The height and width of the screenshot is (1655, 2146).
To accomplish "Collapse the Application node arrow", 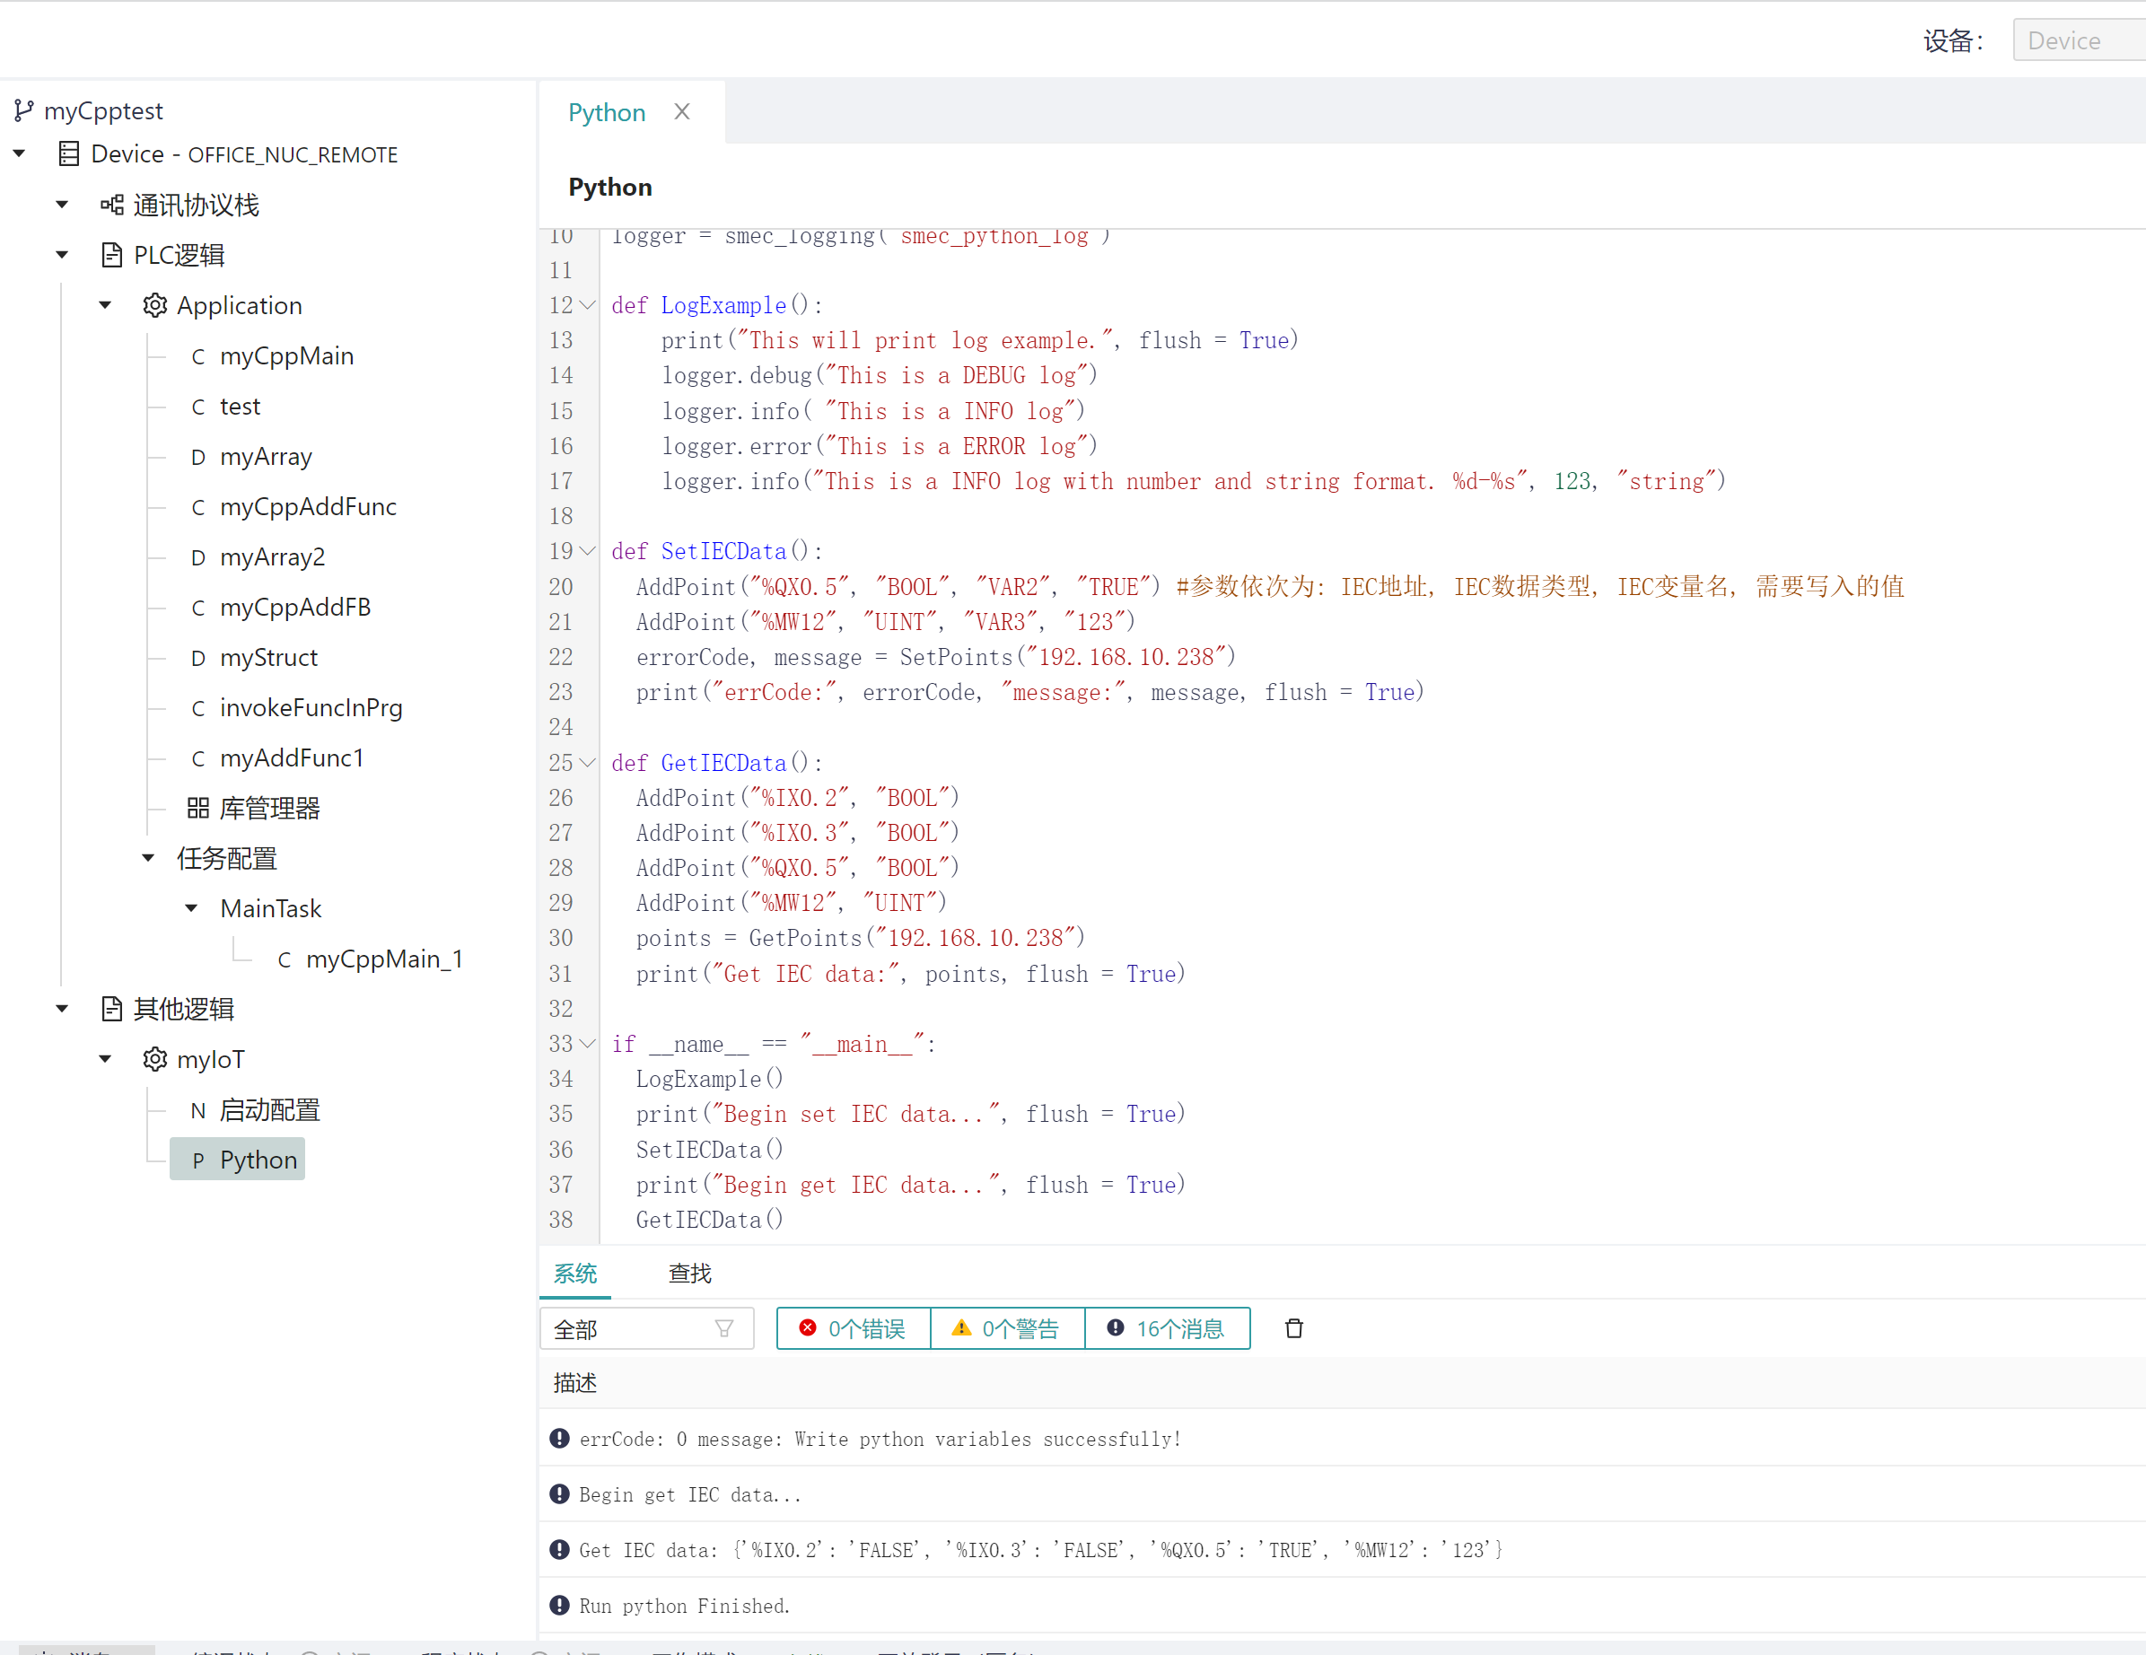I will coord(105,306).
